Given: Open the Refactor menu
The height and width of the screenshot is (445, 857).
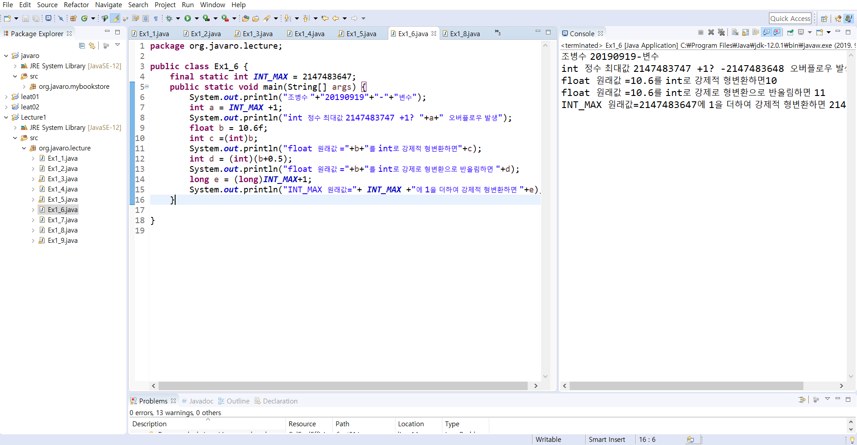Looking at the screenshot, I should point(76,5).
